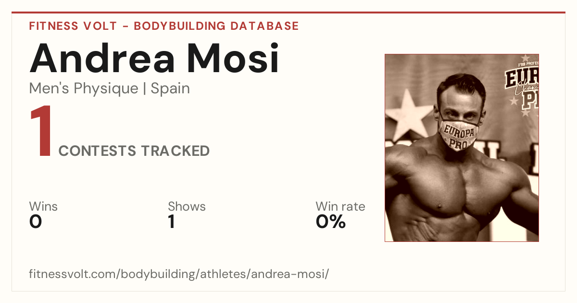
Task: Click the Wins value 0
Action: [36, 222]
